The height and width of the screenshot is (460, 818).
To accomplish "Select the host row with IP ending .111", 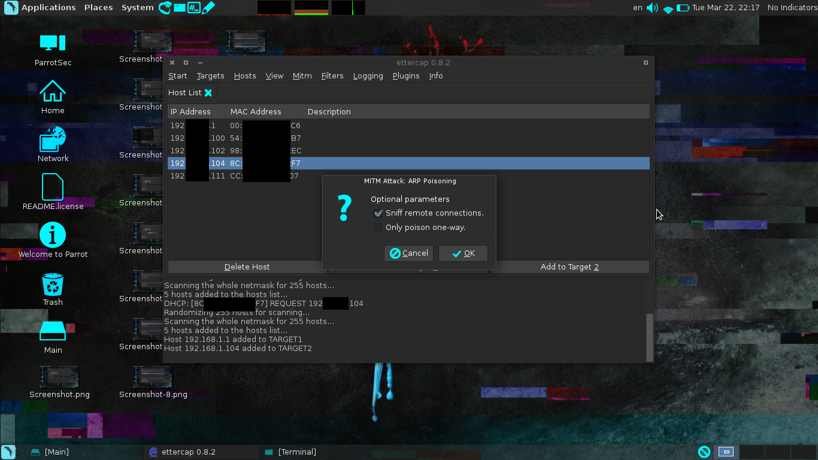I will tap(408, 176).
